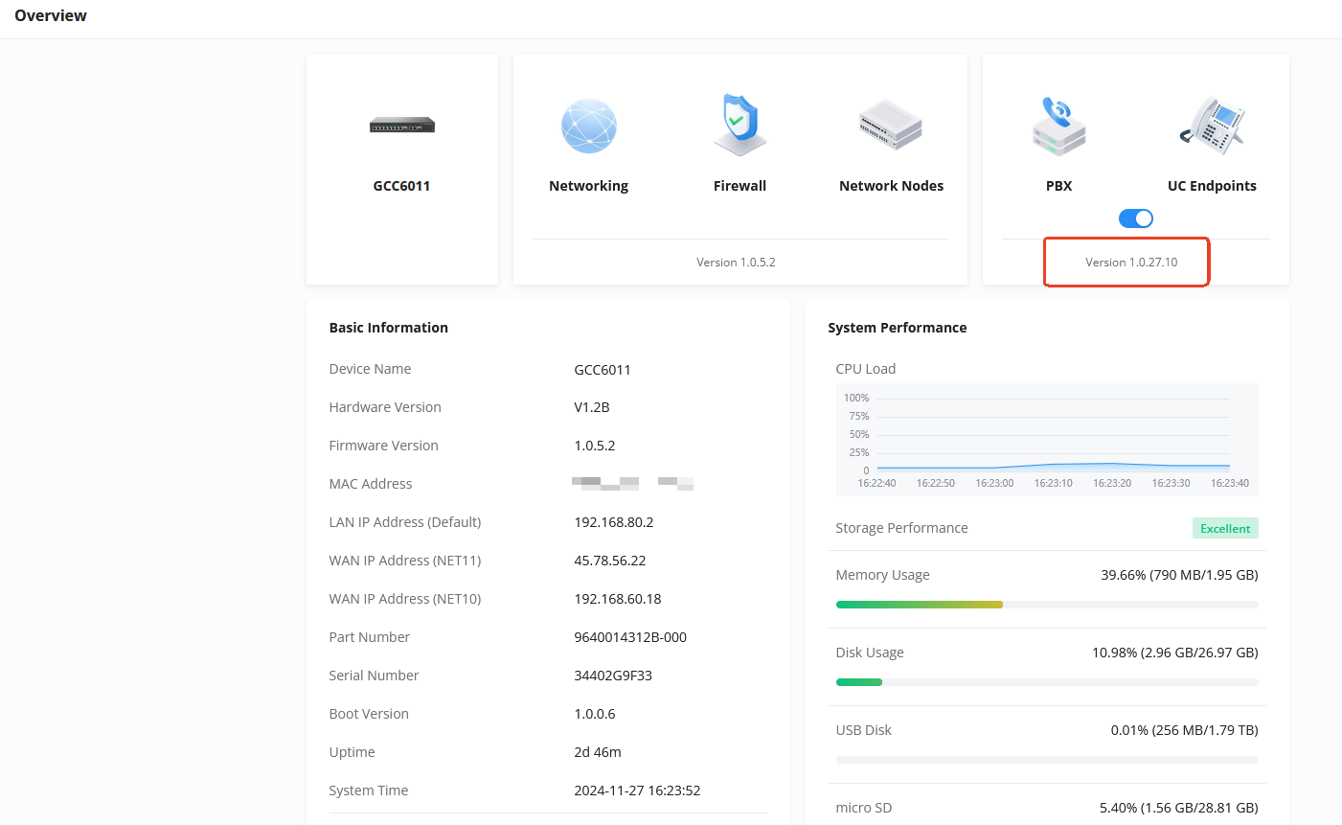Image resolution: width=1342 pixels, height=825 pixels.
Task: Click the Firewall label
Action: click(x=739, y=186)
